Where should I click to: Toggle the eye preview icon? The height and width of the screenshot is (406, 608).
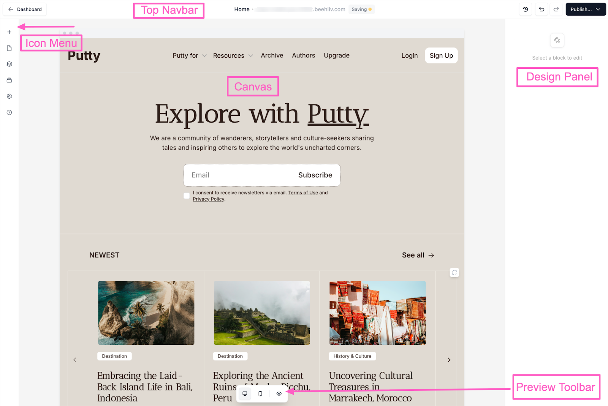pyautogui.click(x=279, y=394)
